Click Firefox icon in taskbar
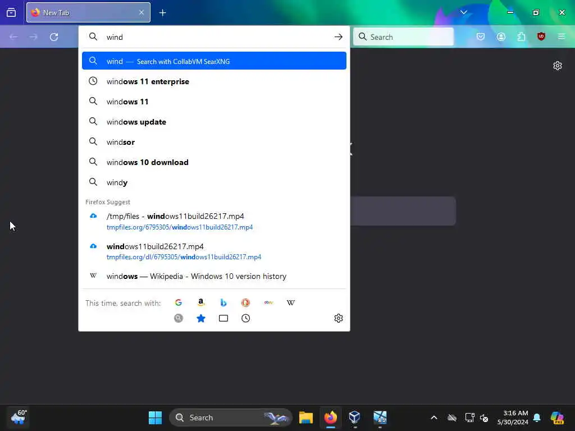The image size is (575, 431). point(330,418)
